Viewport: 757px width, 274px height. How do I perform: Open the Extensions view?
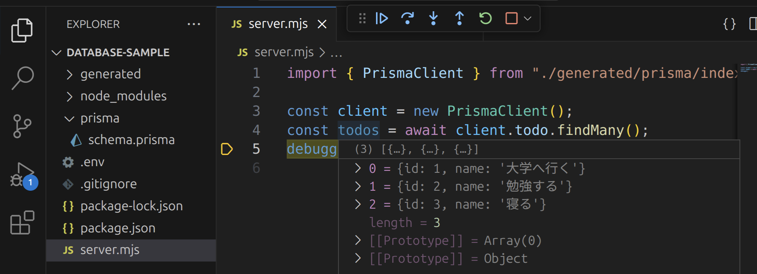[x=22, y=223]
